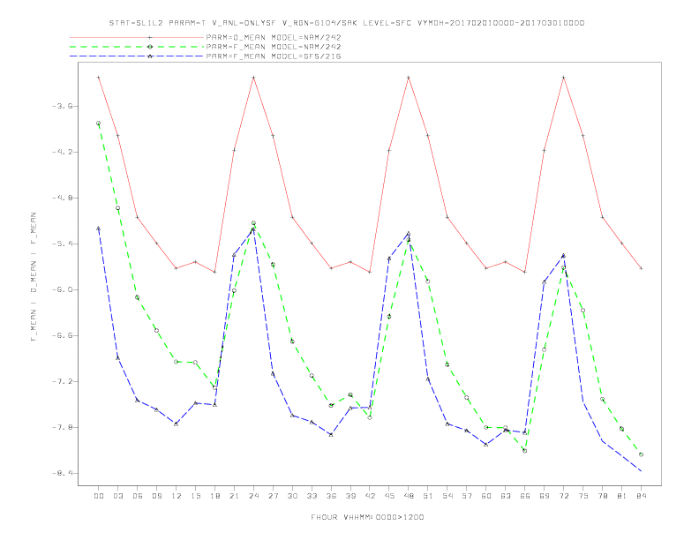Click red O_MEAN peak marker at hour 48

click(x=409, y=78)
